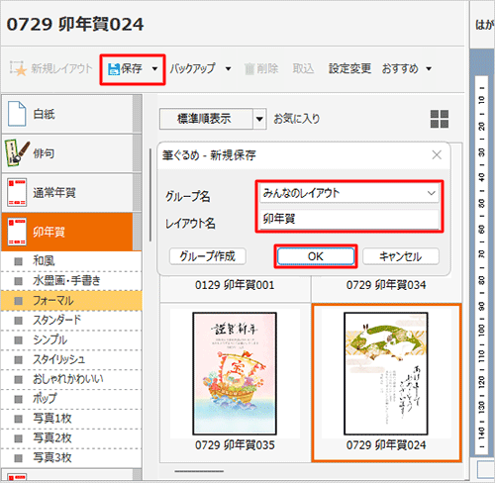Open the 標準順表示 dropdown arrow

pyautogui.click(x=259, y=119)
